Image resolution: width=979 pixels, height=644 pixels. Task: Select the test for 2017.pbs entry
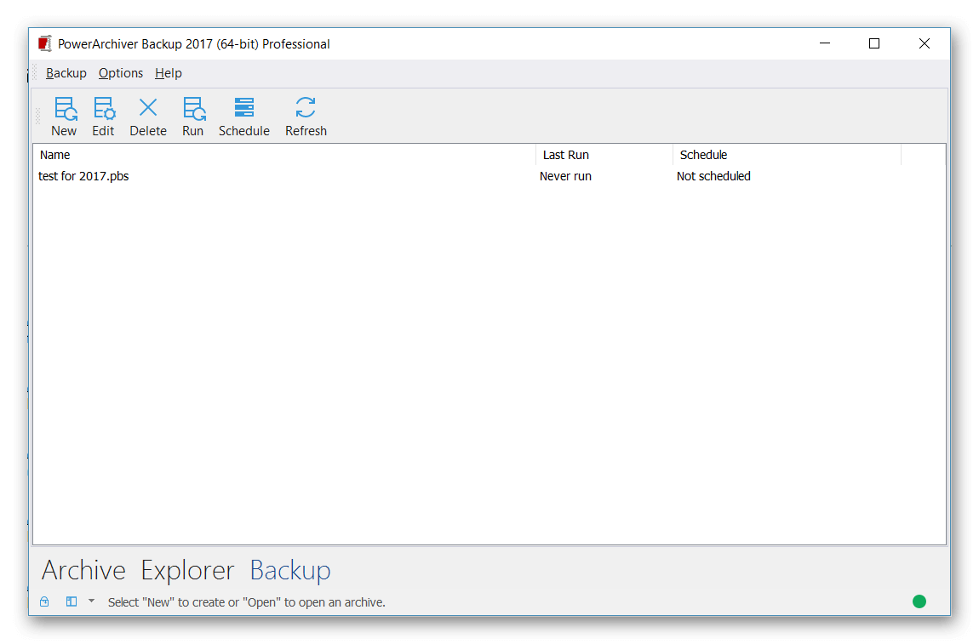click(84, 176)
